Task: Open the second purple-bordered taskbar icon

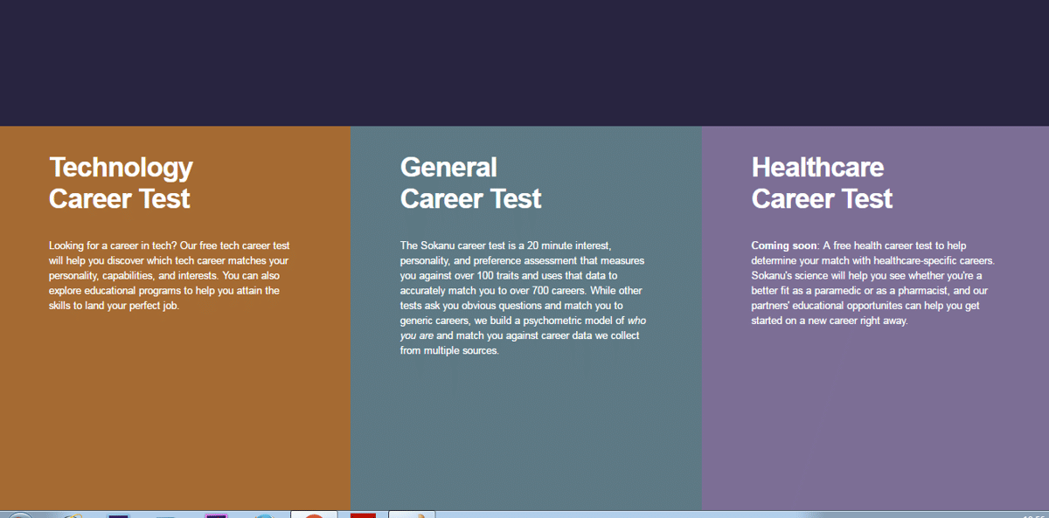Action: point(216,515)
